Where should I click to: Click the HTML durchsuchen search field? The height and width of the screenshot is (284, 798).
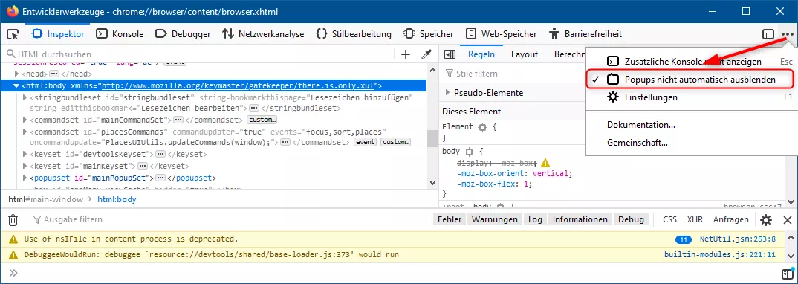click(x=204, y=54)
